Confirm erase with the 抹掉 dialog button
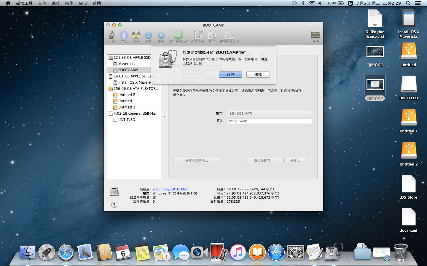This screenshot has height=266, width=427. click(x=258, y=75)
